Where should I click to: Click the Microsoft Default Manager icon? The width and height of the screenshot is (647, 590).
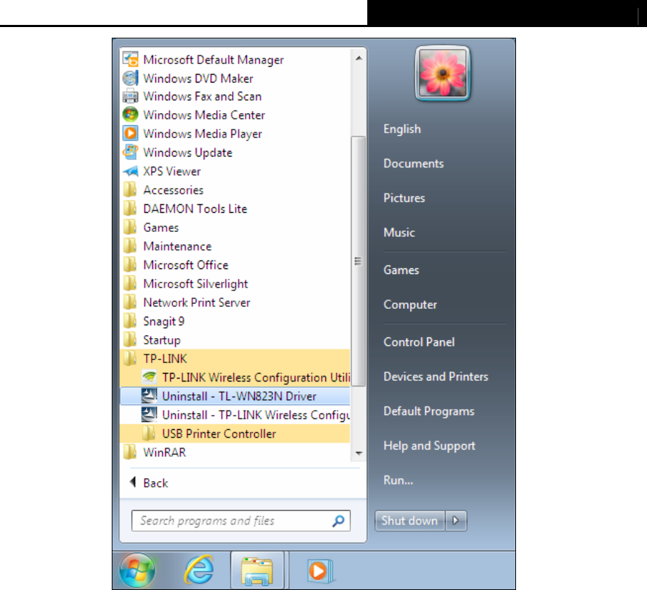[130, 59]
